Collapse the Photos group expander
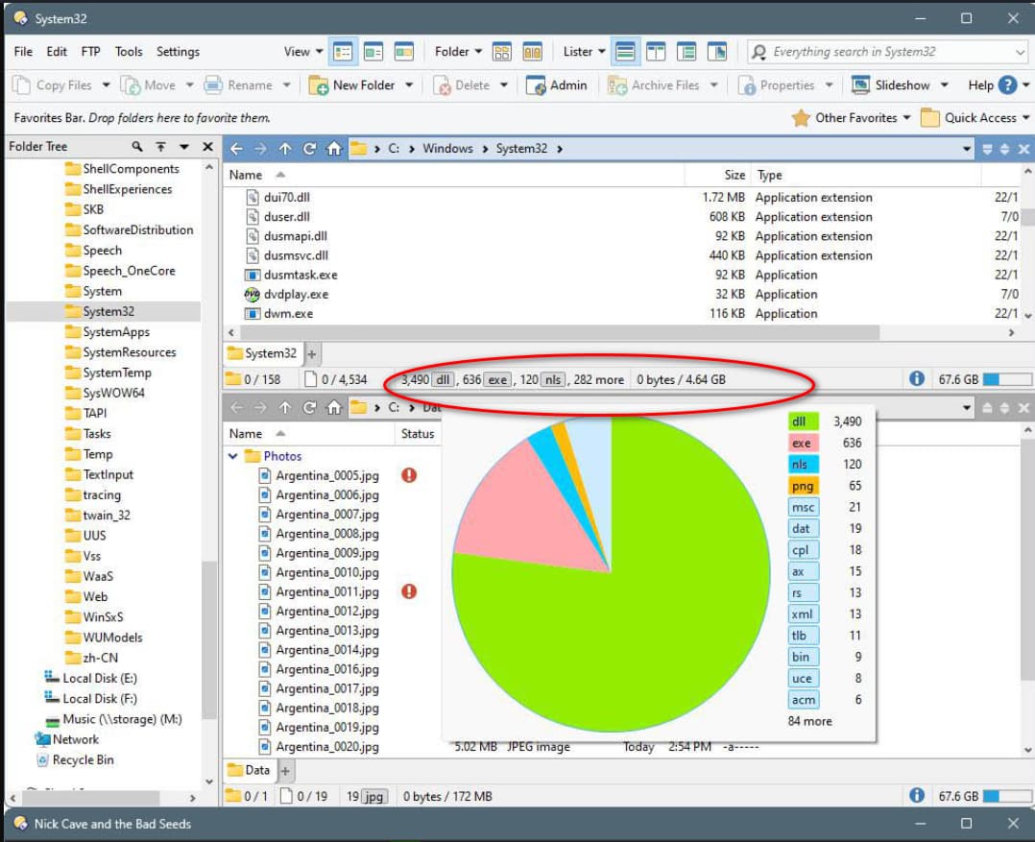The height and width of the screenshot is (842, 1035). click(233, 456)
